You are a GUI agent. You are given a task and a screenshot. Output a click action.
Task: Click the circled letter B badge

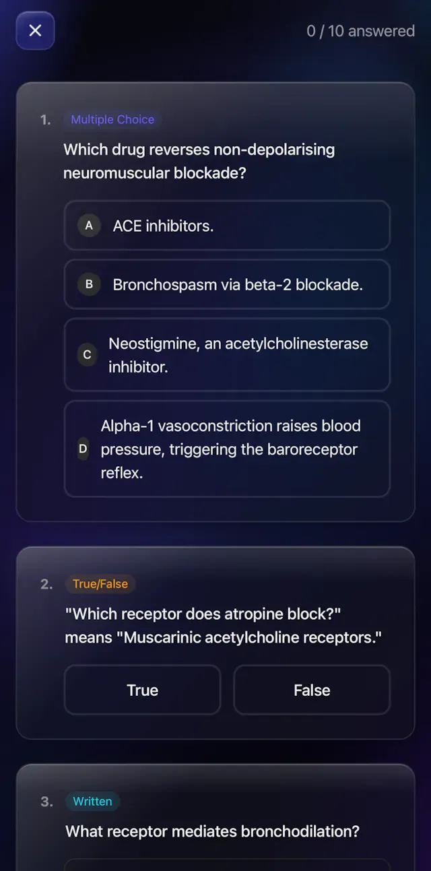point(89,284)
